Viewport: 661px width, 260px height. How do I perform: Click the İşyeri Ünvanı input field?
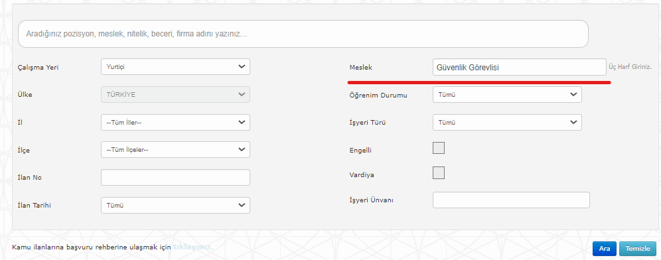click(x=511, y=200)
